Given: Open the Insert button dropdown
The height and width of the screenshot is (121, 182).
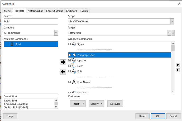Looking at the screenshot, I should pyautogui.click(x=83, y=104).
